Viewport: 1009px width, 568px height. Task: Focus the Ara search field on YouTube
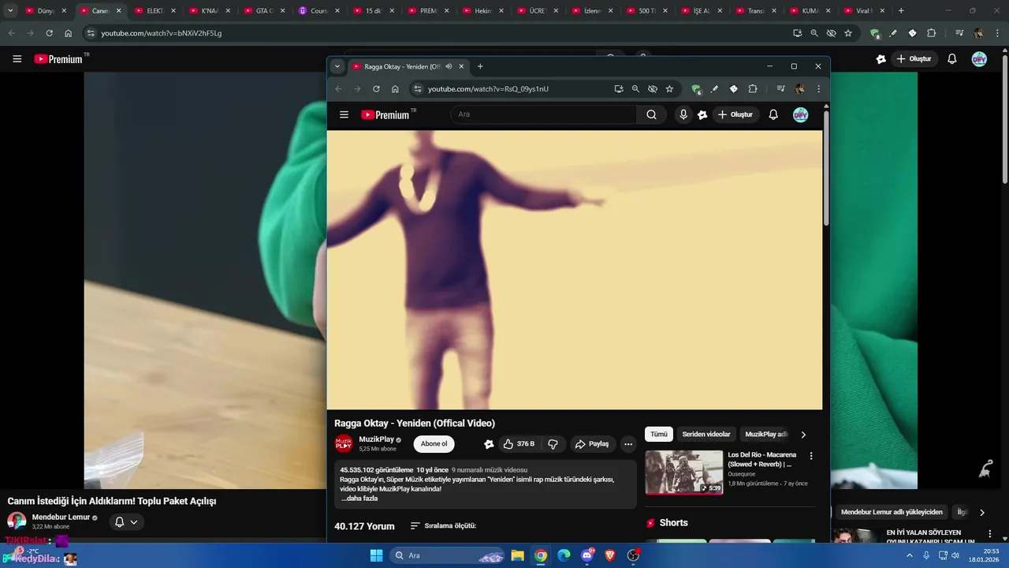pos(543,114)
